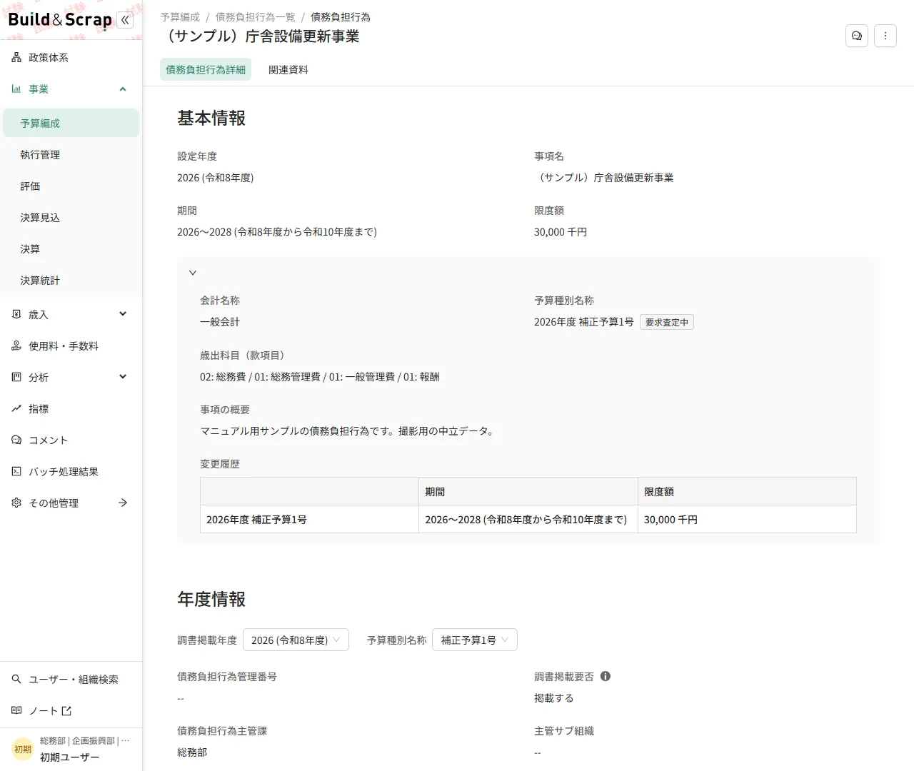Go to 予算編成 breadcrumb link
Screen dimensions: 914x771
click(180, 16)
